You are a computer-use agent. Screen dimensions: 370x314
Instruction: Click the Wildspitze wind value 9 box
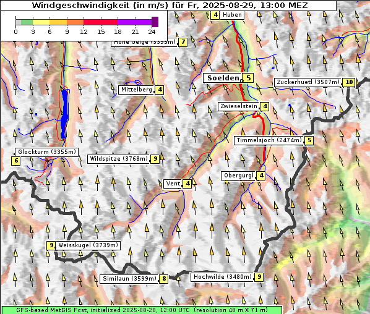point(155,159)
